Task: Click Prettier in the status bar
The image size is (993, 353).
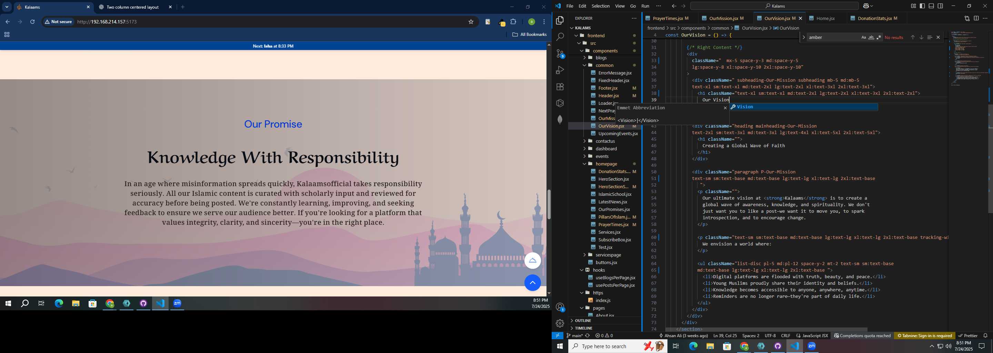Action: tap(968, 336)
